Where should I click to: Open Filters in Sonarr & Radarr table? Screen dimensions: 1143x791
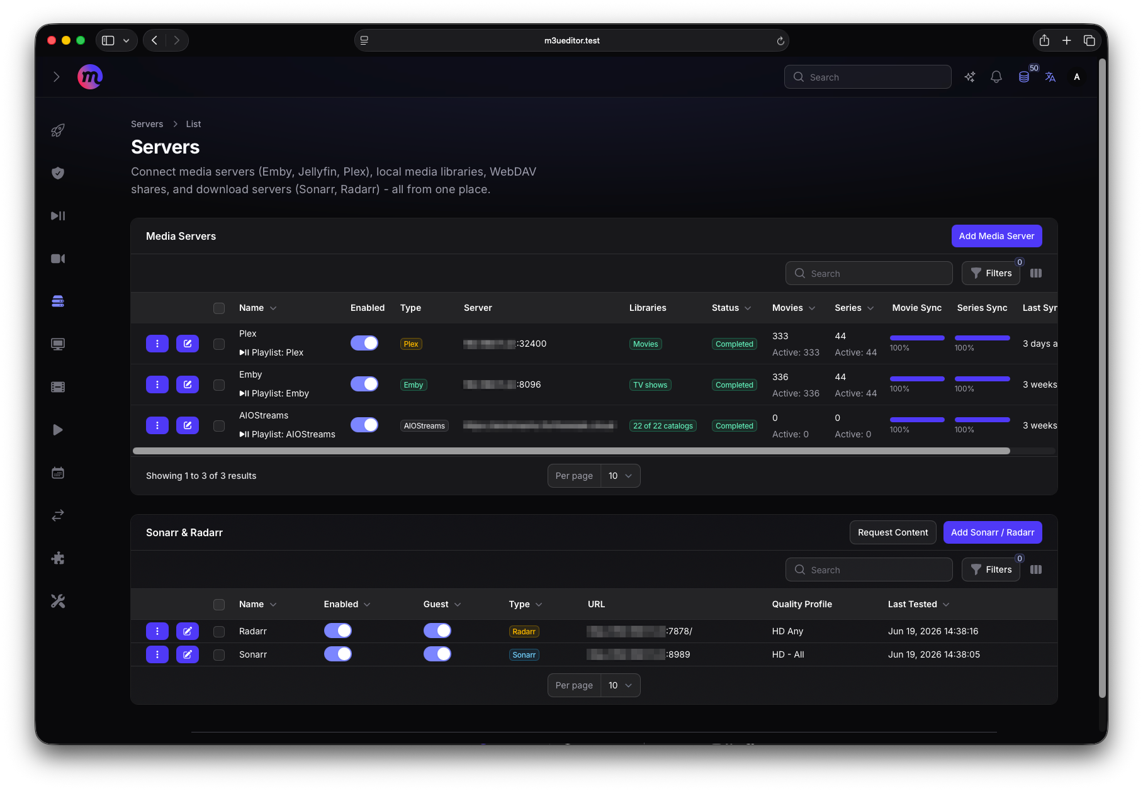click(x=991, y=569)
